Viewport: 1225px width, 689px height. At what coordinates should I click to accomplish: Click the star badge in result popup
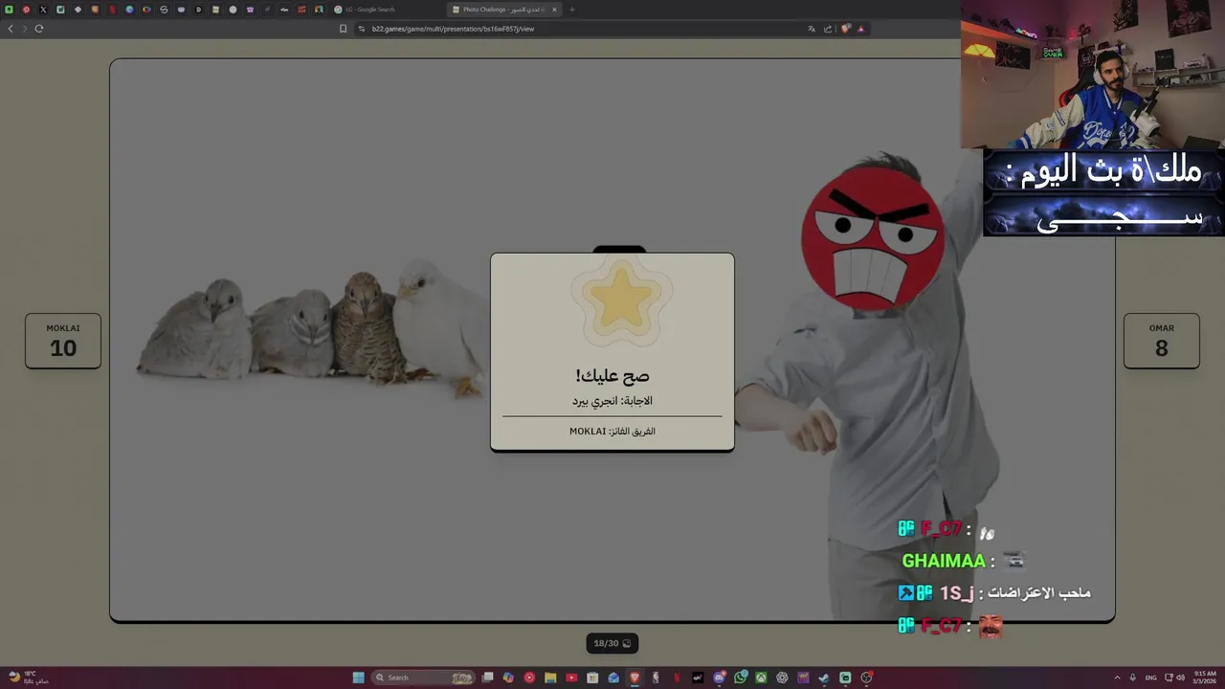(x=621, y=300)
